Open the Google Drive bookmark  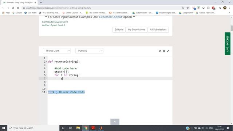click(x=186, y=13)
